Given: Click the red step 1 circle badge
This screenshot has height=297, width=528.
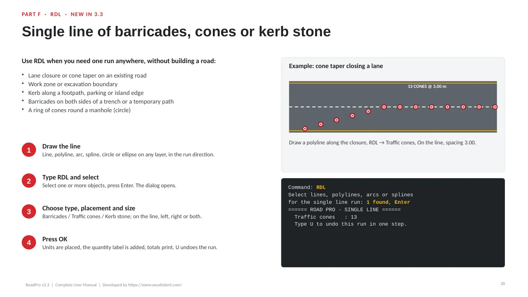Looking at the screenshot, I should pos(29,150).
